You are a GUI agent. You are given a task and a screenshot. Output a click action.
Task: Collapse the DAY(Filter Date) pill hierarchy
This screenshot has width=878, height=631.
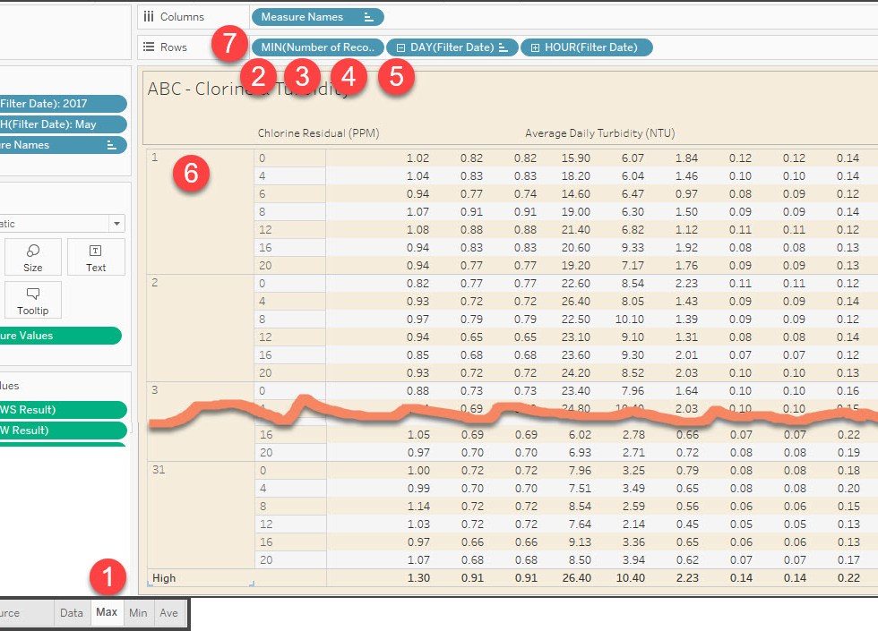click(400, 47)
